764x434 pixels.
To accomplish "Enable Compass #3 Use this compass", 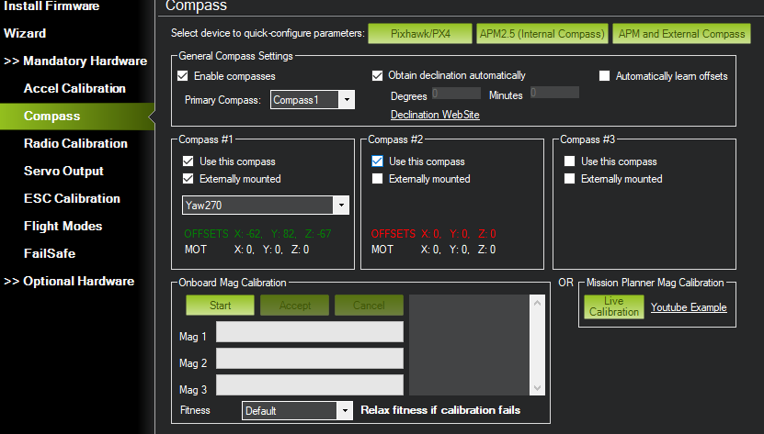I will pyautogui.click(x=569, y=161).
